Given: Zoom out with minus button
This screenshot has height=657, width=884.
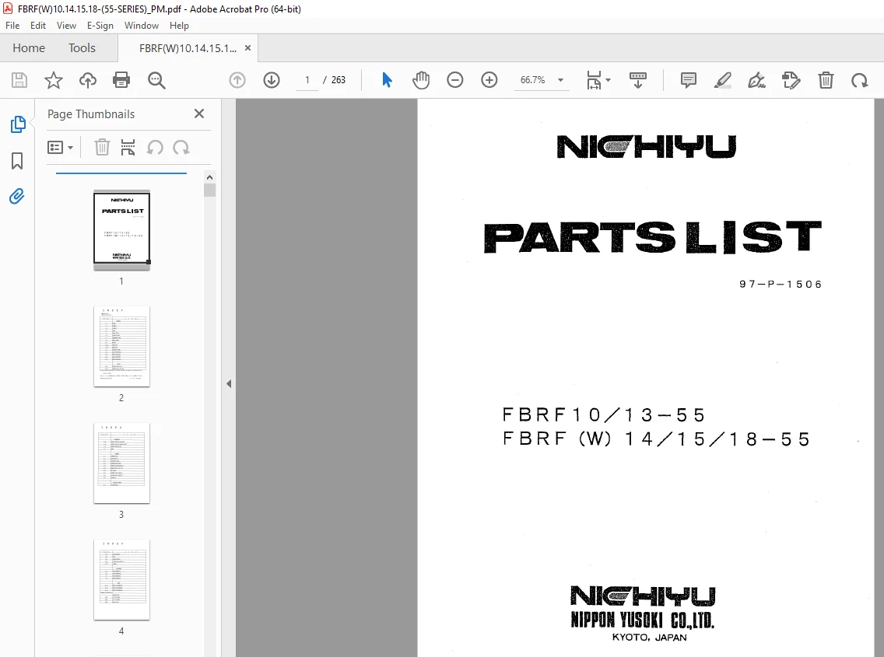Looking at the screenshot, I should click(x=455, y=80).
